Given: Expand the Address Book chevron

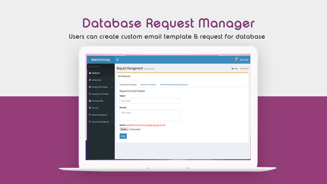Looking at the screenshot, I should pos(112,80).
